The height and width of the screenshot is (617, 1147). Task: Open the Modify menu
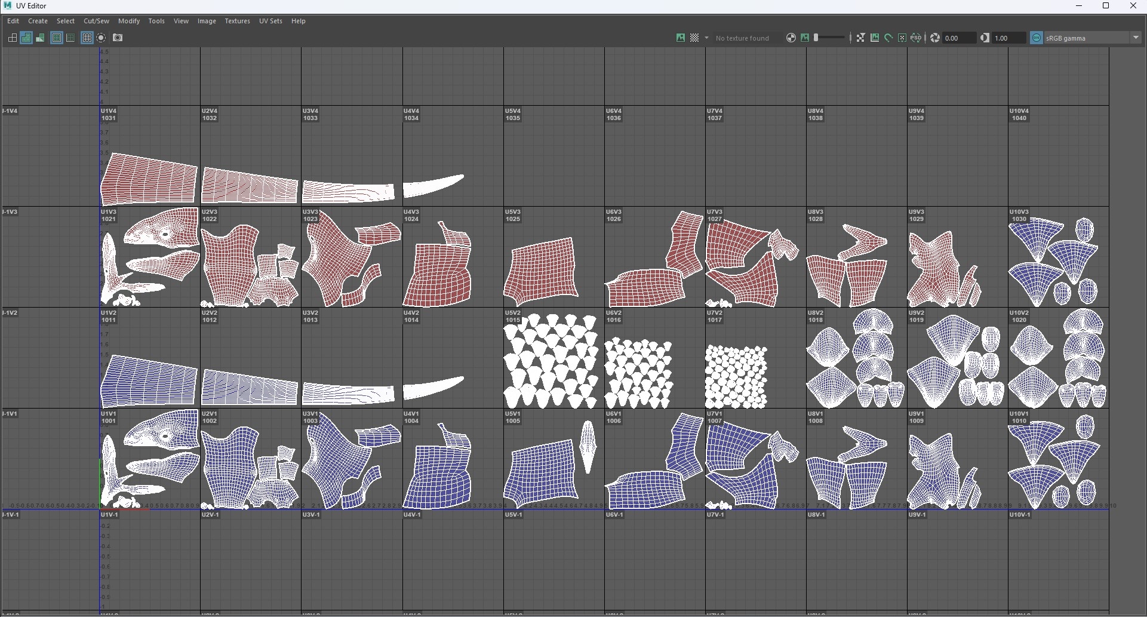[x=129, y=21]
